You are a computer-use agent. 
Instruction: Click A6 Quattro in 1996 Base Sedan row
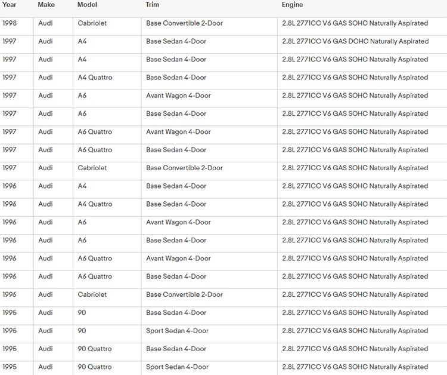(95, 276)
